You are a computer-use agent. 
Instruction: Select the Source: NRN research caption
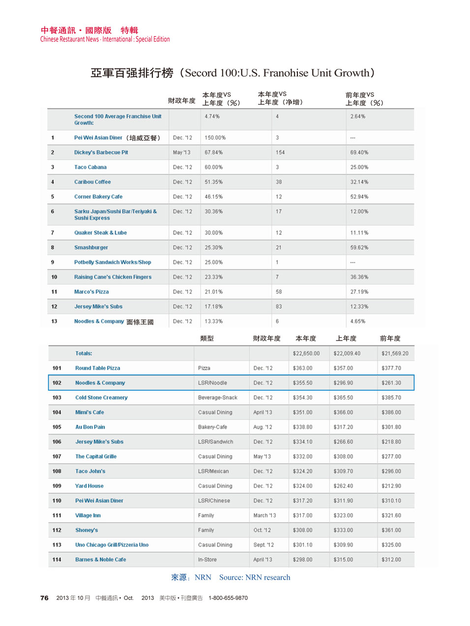pyautogui.click(x=255, y=578)
